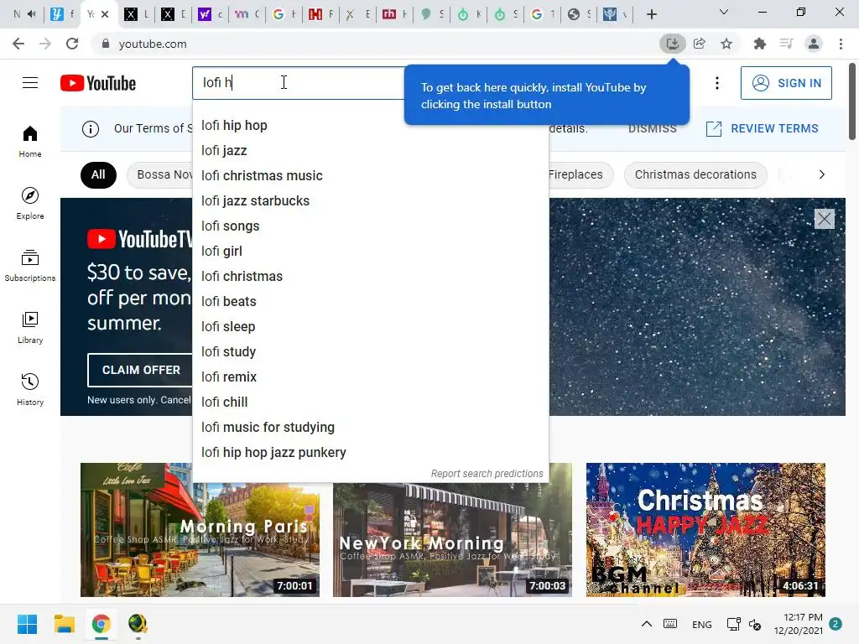Choose the 'lofi christmas' suggestion
This screenshot has height=644, width=859.
point(370,277)
